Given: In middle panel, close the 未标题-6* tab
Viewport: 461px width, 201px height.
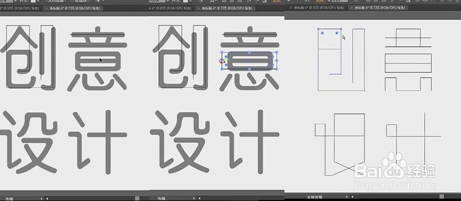Looking at the screenshot, I should [x=199, y=9].
